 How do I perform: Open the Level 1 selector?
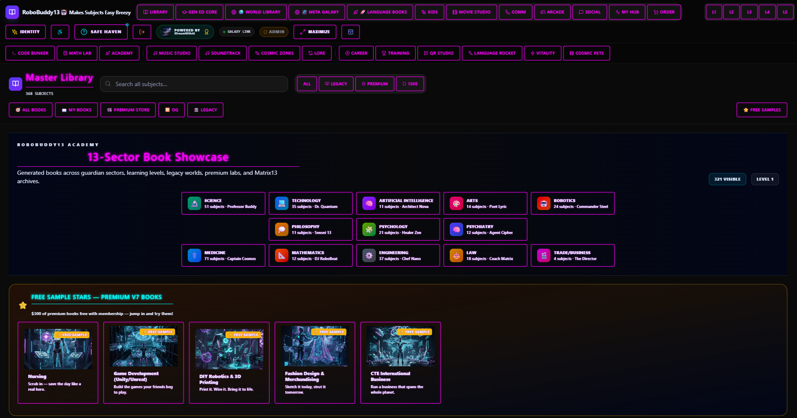pyautogui.click(x=765, y=179)
